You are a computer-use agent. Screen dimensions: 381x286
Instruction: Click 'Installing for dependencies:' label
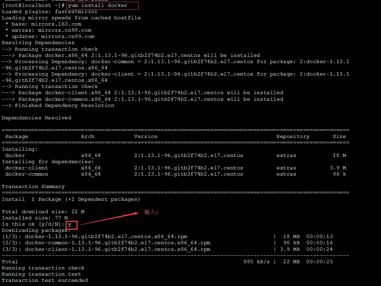coord(48,161)
